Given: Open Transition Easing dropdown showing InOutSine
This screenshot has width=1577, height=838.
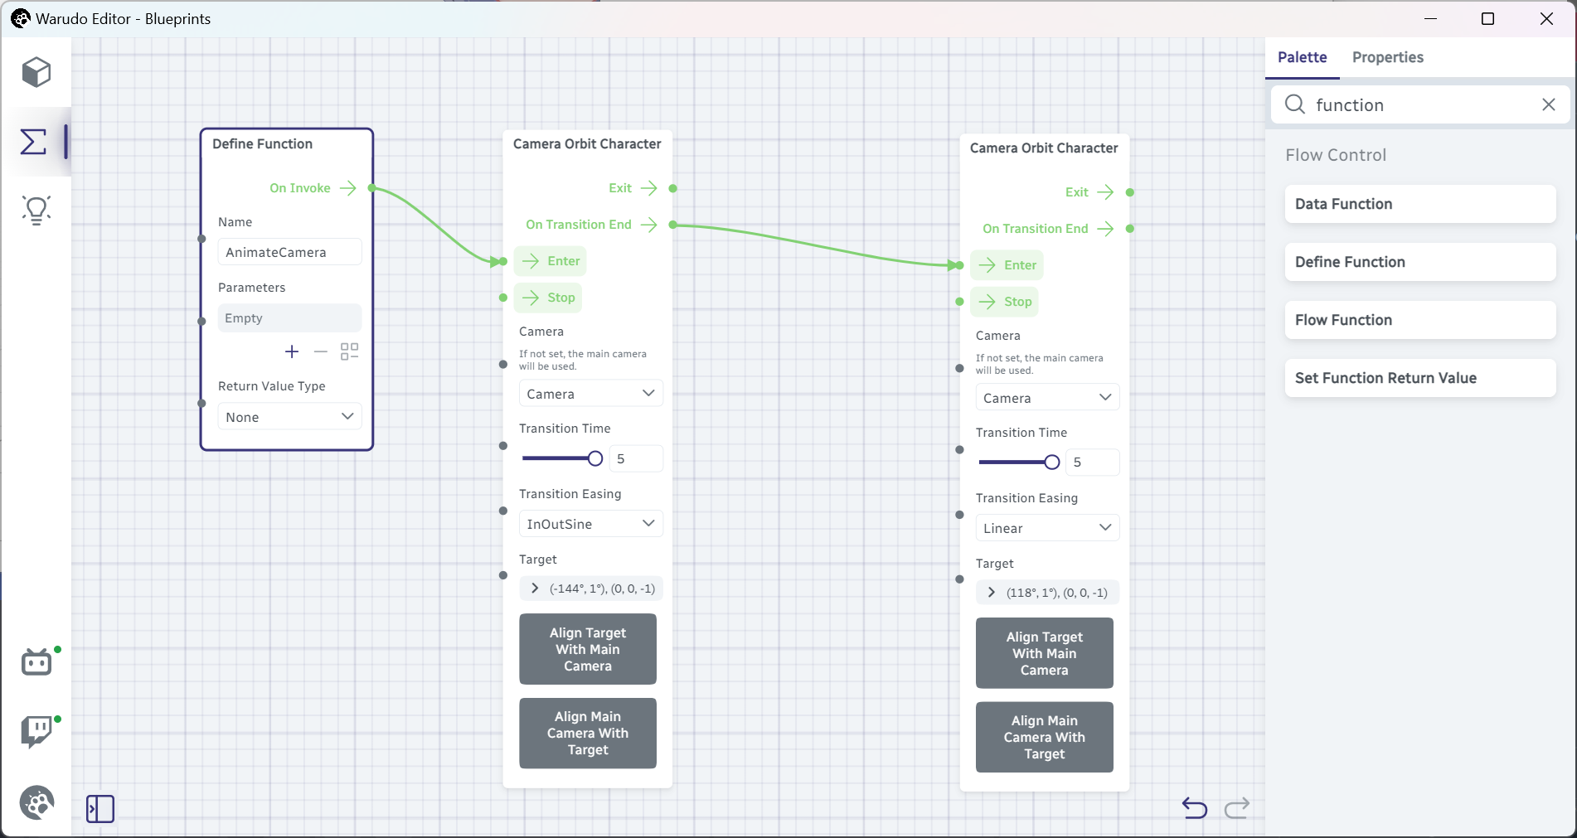Looking at the screenshot, I should point(591,524).
